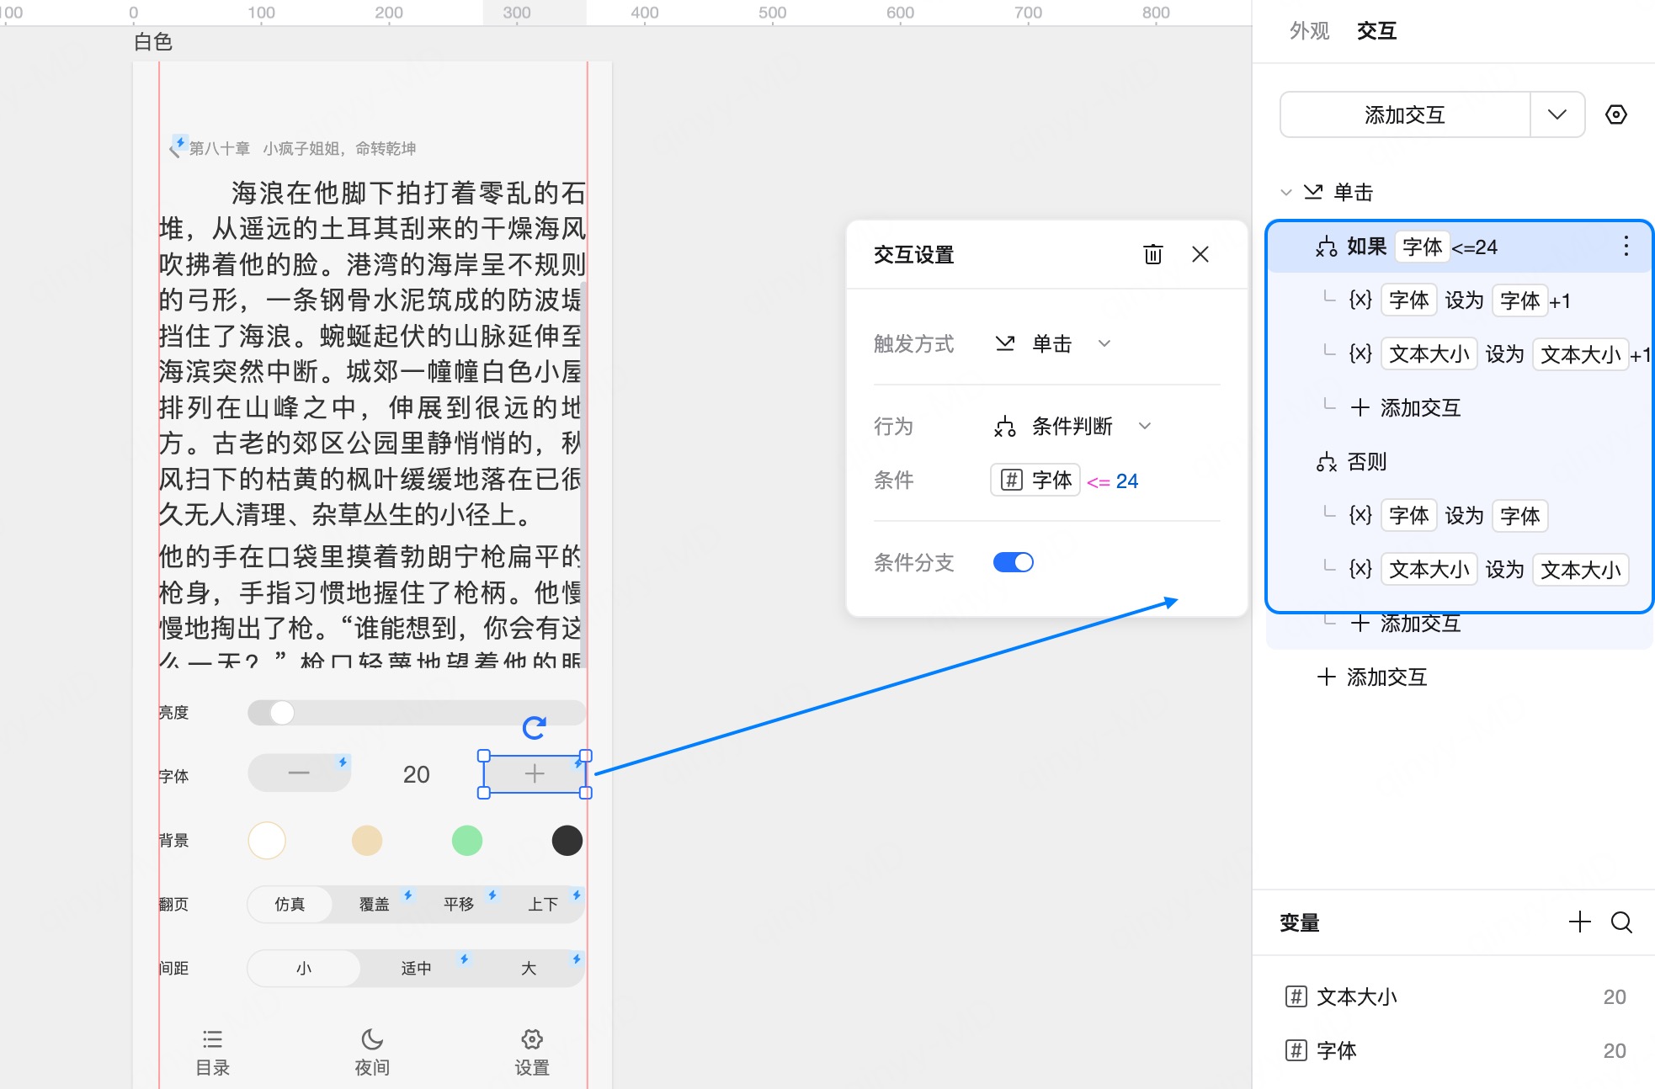This screenshot has width=1655, height=1089.
Task: Click the blue rotate handle icon
Action: click(x=535, y=728)
